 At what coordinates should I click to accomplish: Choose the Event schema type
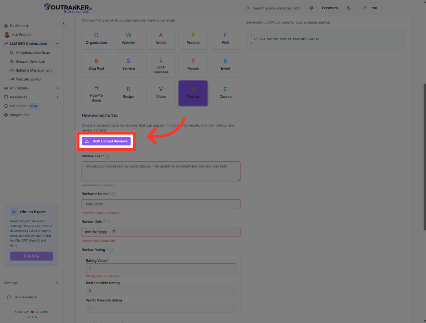[226, 65]
